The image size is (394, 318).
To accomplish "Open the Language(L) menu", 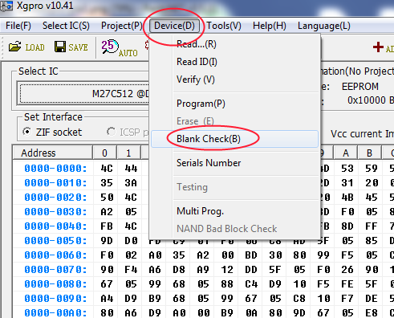I will [x=324, y=26].
